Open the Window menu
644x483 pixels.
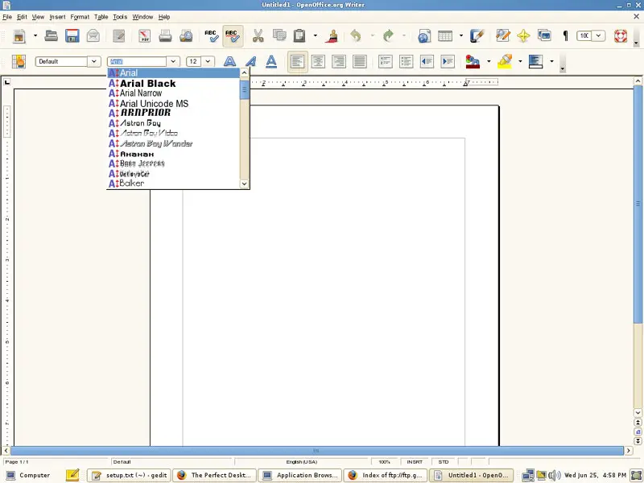point(142,17)
